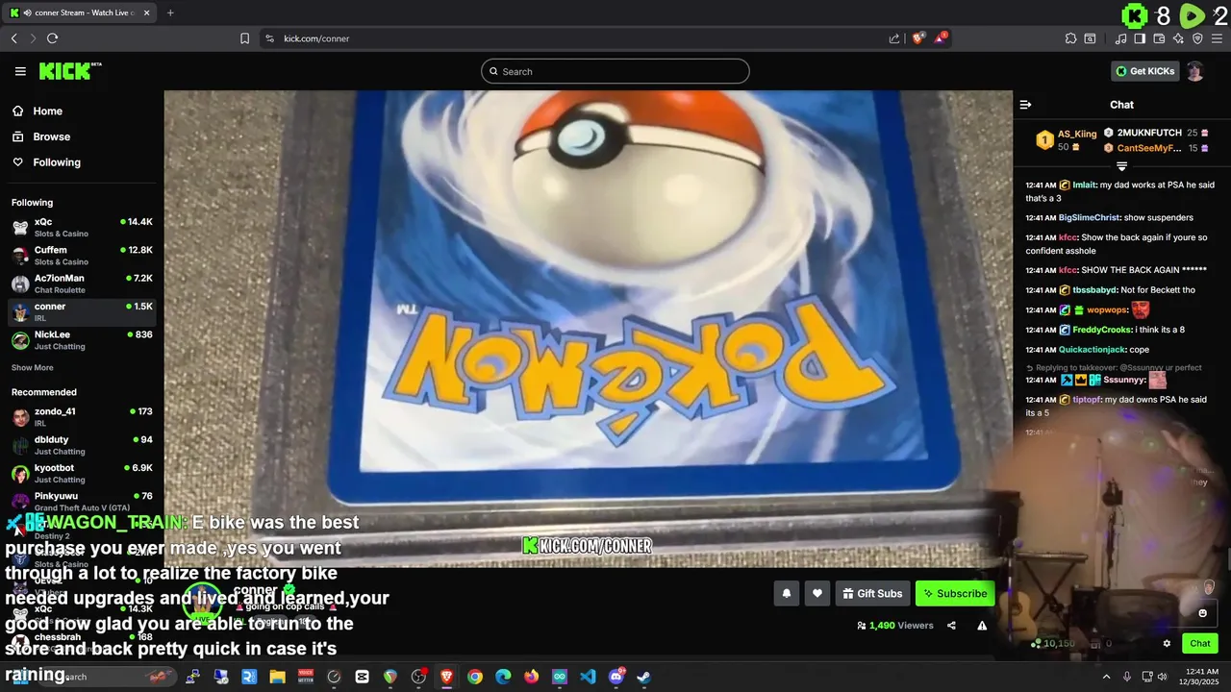Click the share page icon in address bar

pyautogui.click(x=894, y=38)
